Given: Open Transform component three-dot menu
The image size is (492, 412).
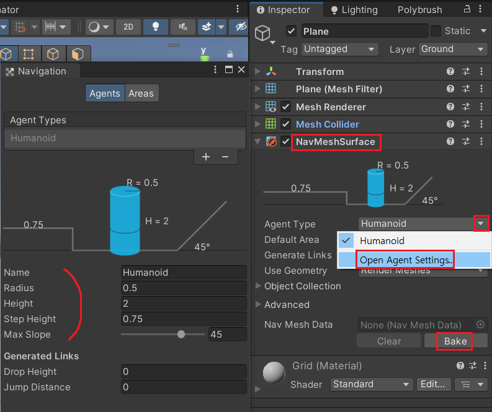Looking at the screenshot, I should coord(481,71).
